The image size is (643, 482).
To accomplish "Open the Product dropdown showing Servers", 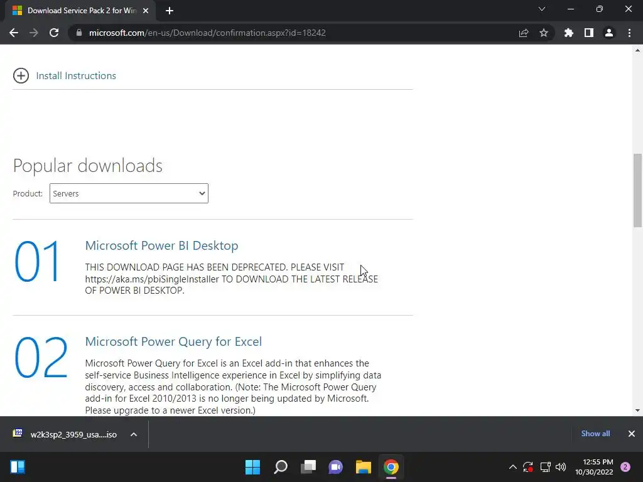I will click(129, 193).
